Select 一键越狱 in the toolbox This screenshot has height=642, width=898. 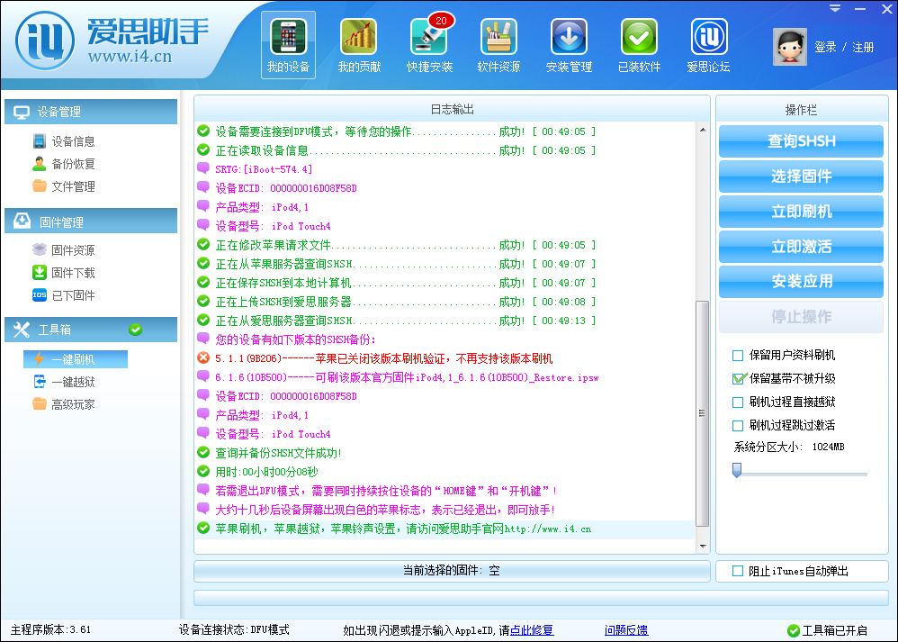[64, 382]
